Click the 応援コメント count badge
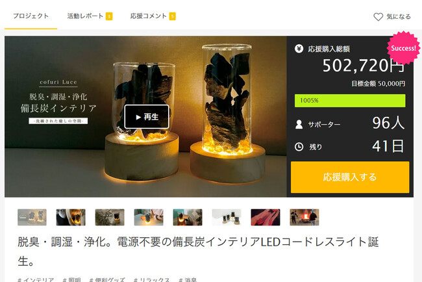 pyautogui.click(x=172, y=16)
